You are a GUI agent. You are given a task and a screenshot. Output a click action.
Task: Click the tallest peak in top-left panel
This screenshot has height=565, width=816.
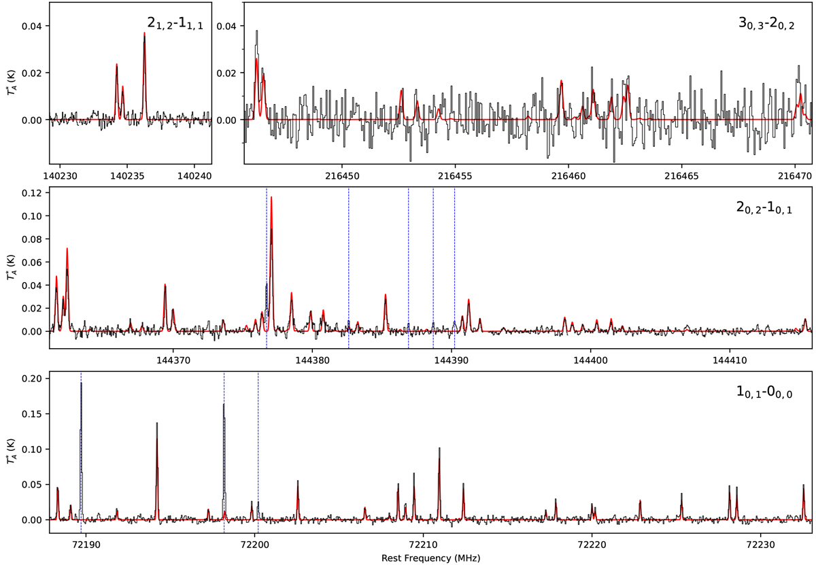click(x=144, y=34)
